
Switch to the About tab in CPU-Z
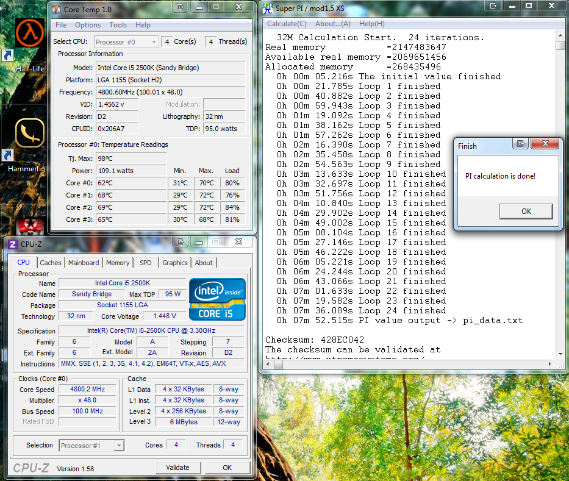(204, 263)
